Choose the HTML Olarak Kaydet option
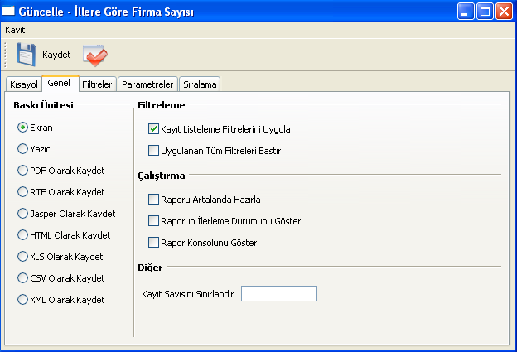 (x=22, y=235)
